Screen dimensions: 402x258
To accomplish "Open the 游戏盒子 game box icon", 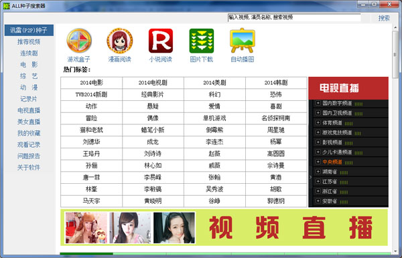I will point(79,41).
